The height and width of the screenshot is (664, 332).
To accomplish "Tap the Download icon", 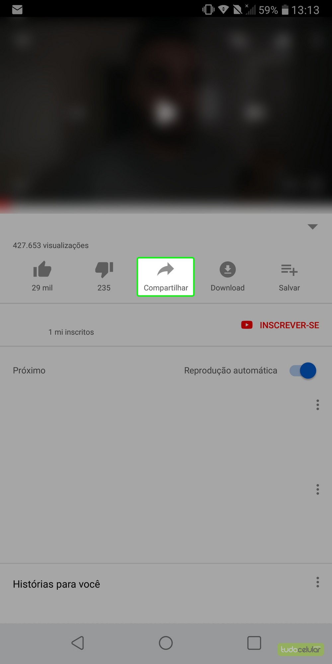I will (x=227, y=269).
